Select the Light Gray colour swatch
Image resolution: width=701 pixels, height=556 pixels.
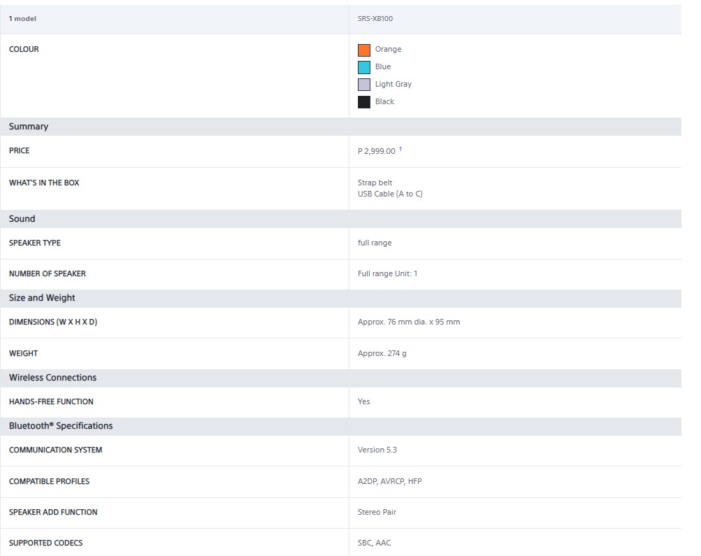364,85
